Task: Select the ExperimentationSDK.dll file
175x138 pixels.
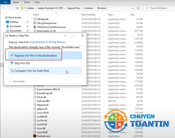Action: click(x=48, y=89)
